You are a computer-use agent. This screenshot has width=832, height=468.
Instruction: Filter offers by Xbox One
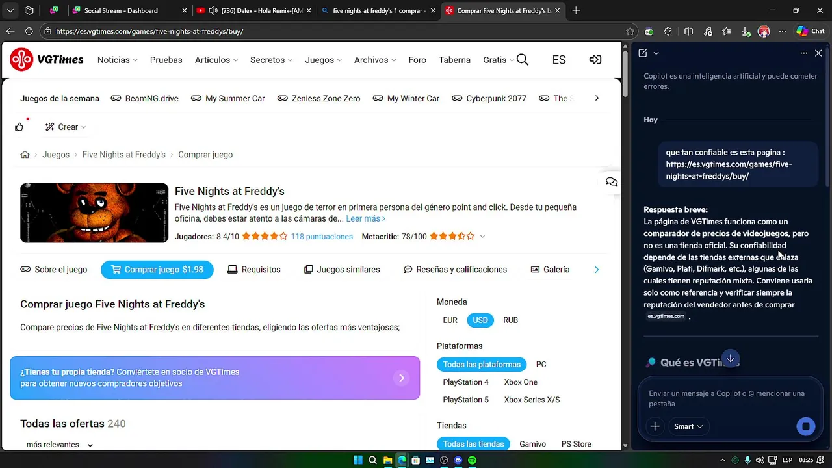tap(521, 382)
